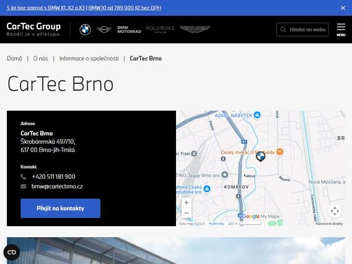Click the Motora Česká republika marker
352x264 pixels.
207,188
